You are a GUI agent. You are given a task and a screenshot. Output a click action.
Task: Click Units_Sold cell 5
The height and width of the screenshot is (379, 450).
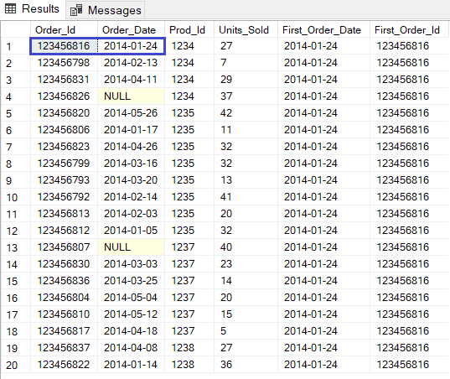pos(246,331)
